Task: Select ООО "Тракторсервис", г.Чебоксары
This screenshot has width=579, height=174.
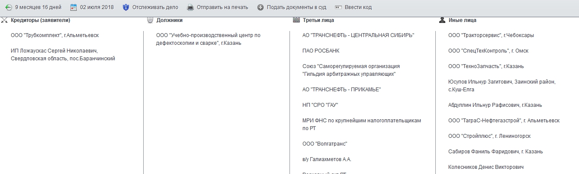Action: click(491, 35)
